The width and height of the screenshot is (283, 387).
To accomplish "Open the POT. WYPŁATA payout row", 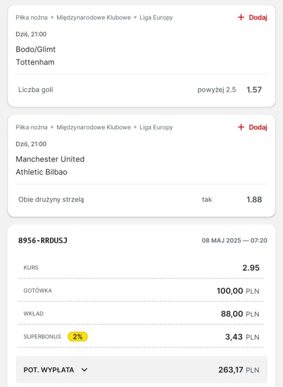I will coord(141,369).
